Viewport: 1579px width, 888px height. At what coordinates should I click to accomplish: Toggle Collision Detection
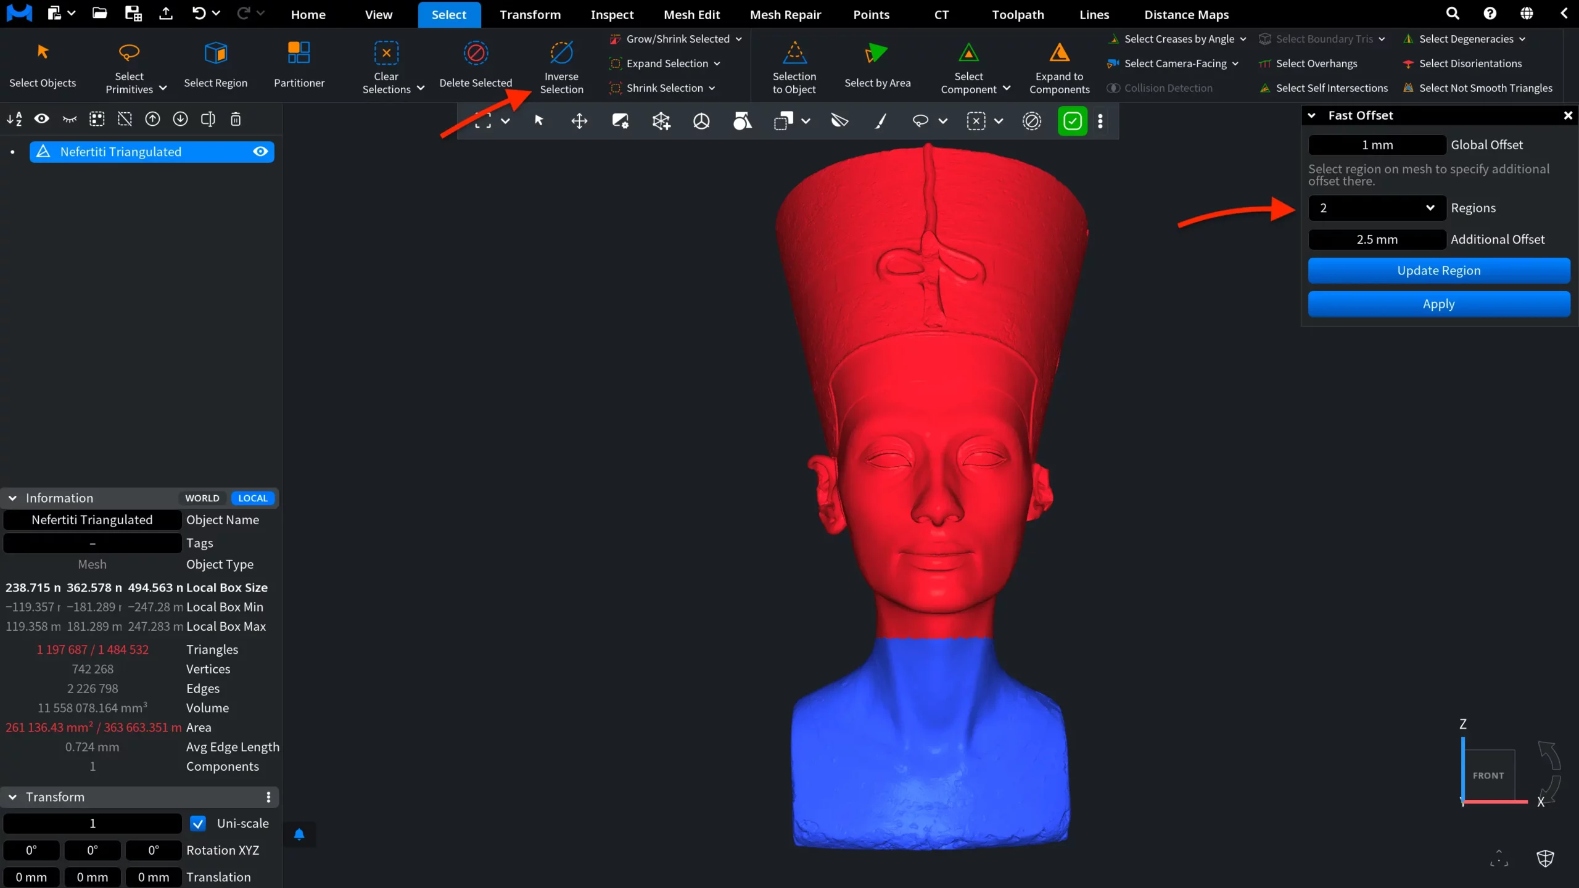(x=1160, y=88)
